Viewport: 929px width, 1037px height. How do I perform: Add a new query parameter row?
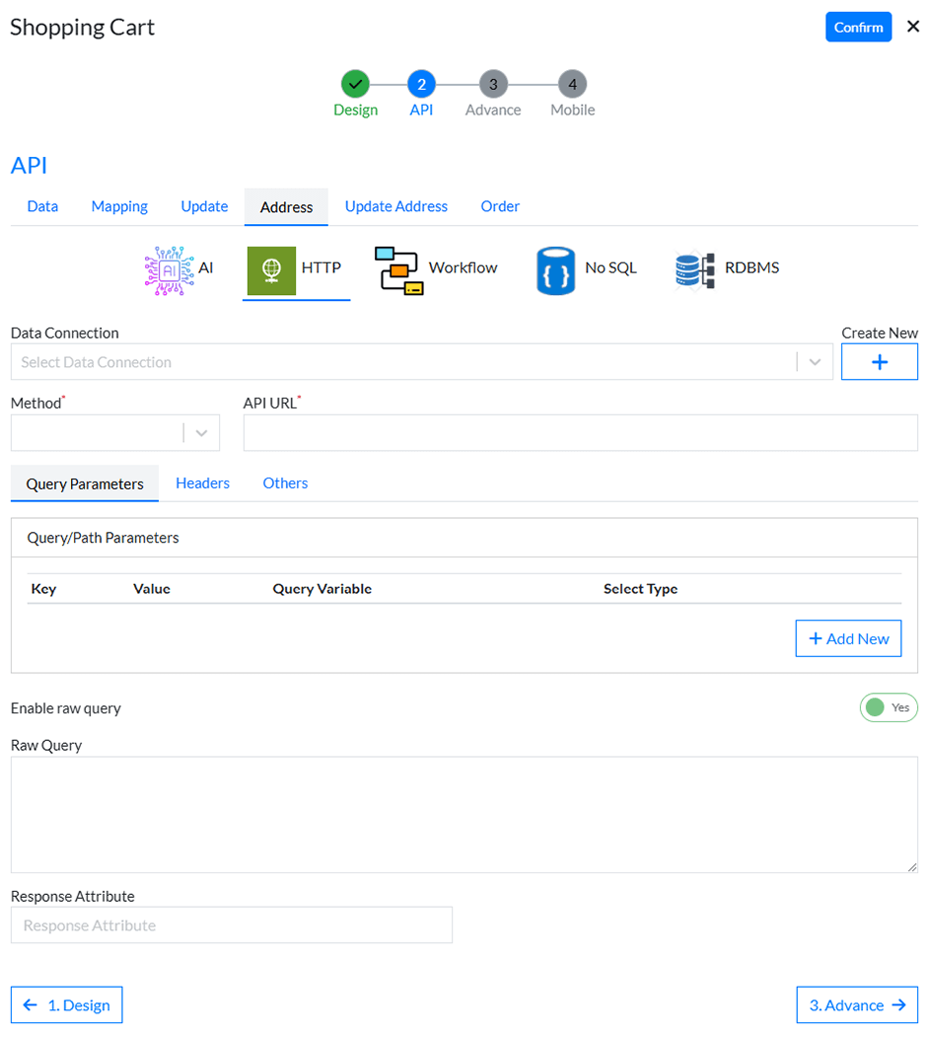[x=848, y=638]
